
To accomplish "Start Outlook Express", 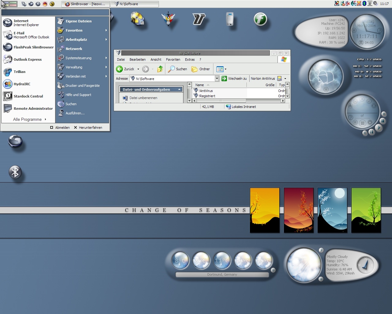I will 28,59.
